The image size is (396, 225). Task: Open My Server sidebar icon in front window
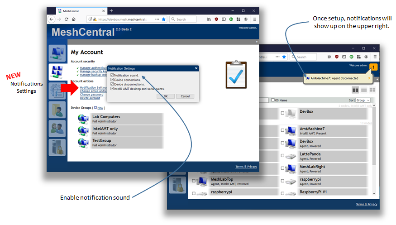tap(57, 148)
